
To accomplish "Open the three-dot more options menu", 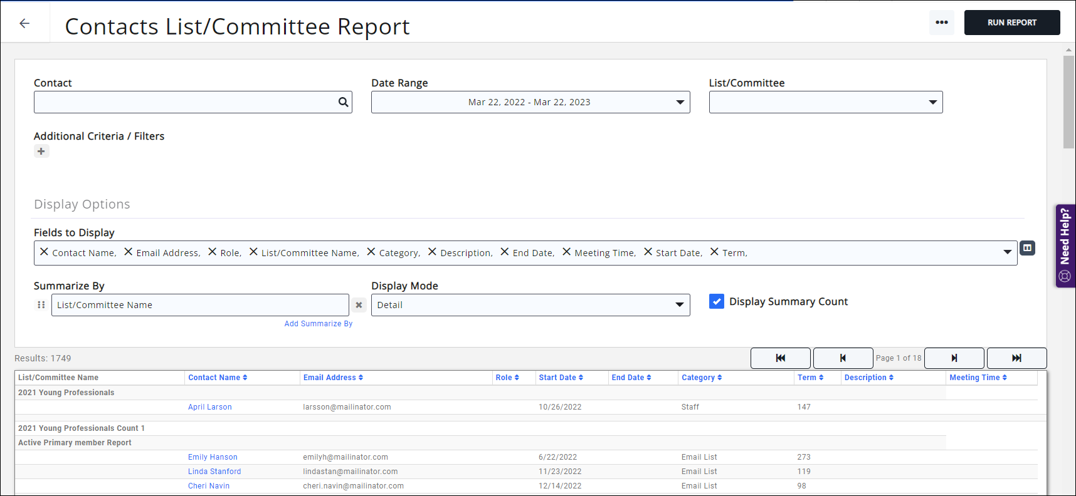I will pos(941,23).
